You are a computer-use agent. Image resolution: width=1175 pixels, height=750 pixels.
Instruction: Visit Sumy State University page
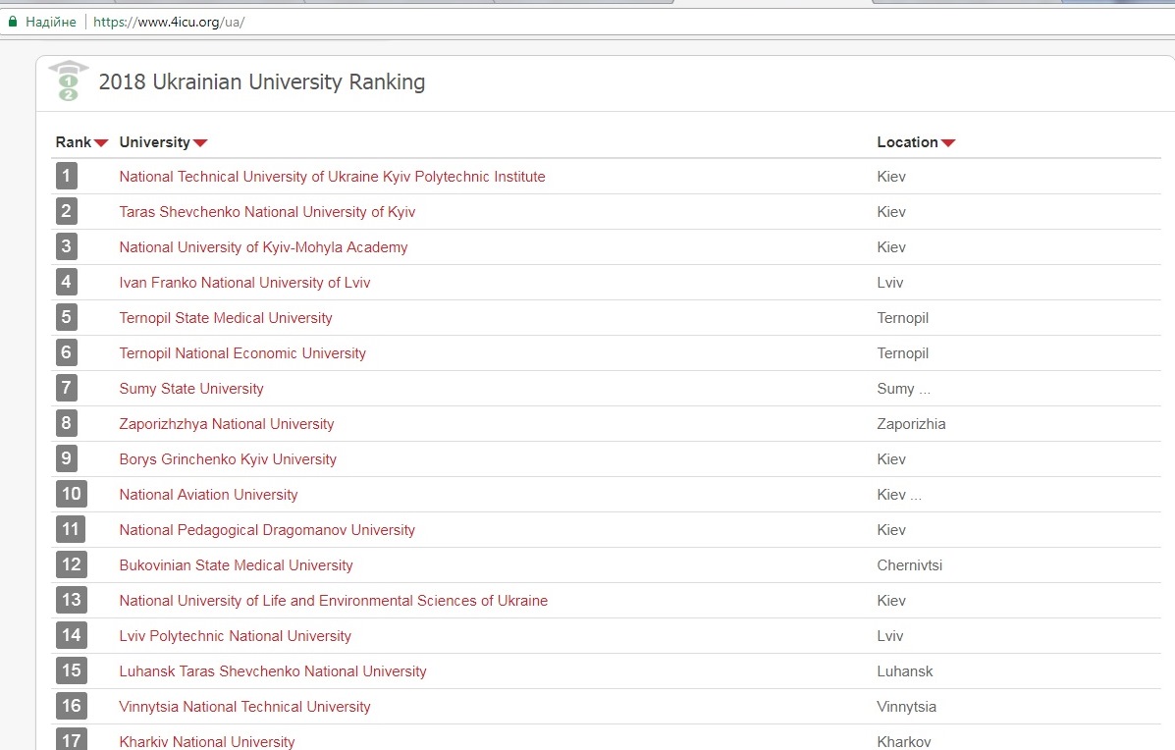pyautogui.click(x=191, y=389)
